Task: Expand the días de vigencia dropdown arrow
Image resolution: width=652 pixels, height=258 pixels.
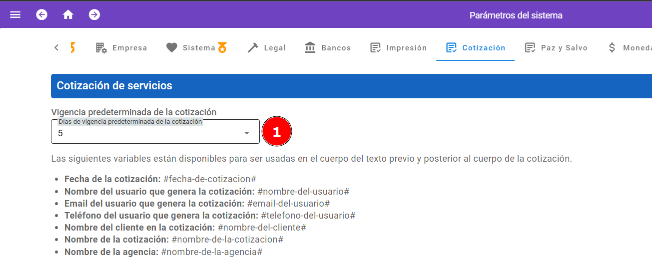Action: (246, 133)
